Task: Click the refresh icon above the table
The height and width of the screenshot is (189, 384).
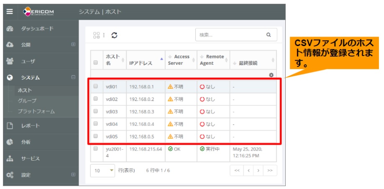Action: [x=114, y=36]
